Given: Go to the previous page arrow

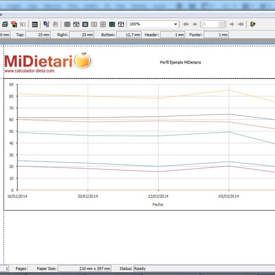Looking at the screenshot, I should pos(195,24).
